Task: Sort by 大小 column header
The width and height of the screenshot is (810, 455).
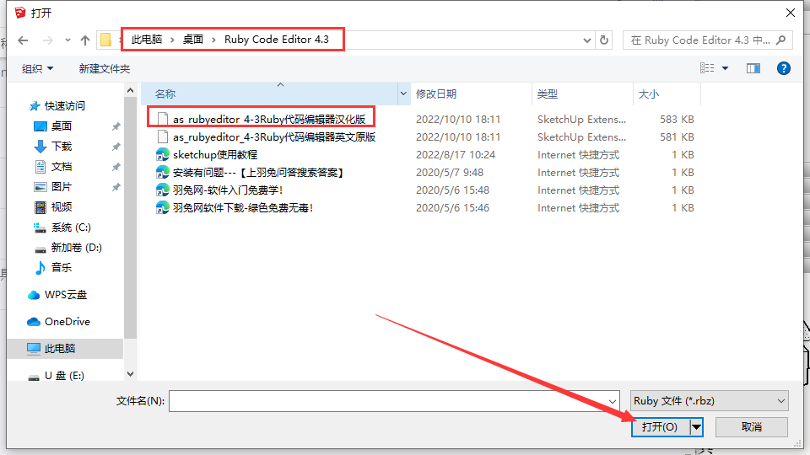Action: [667, 94]
